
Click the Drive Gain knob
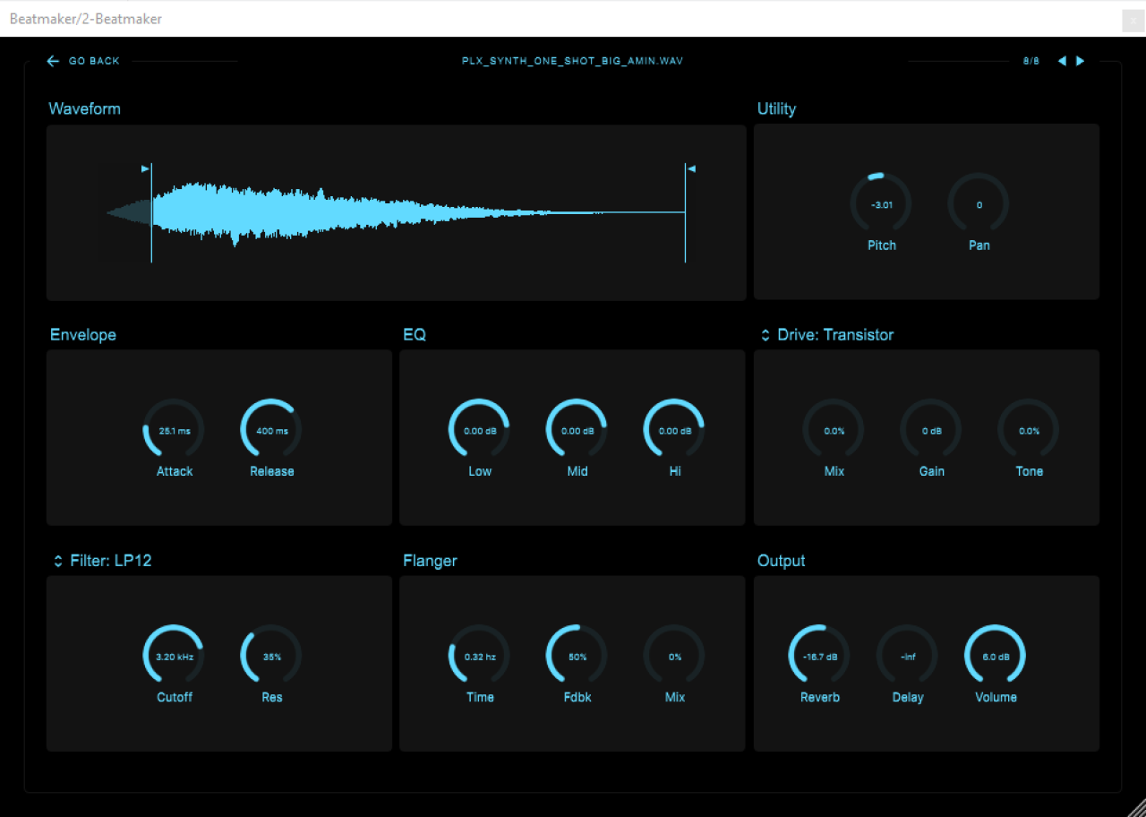[x=931, y=430]
